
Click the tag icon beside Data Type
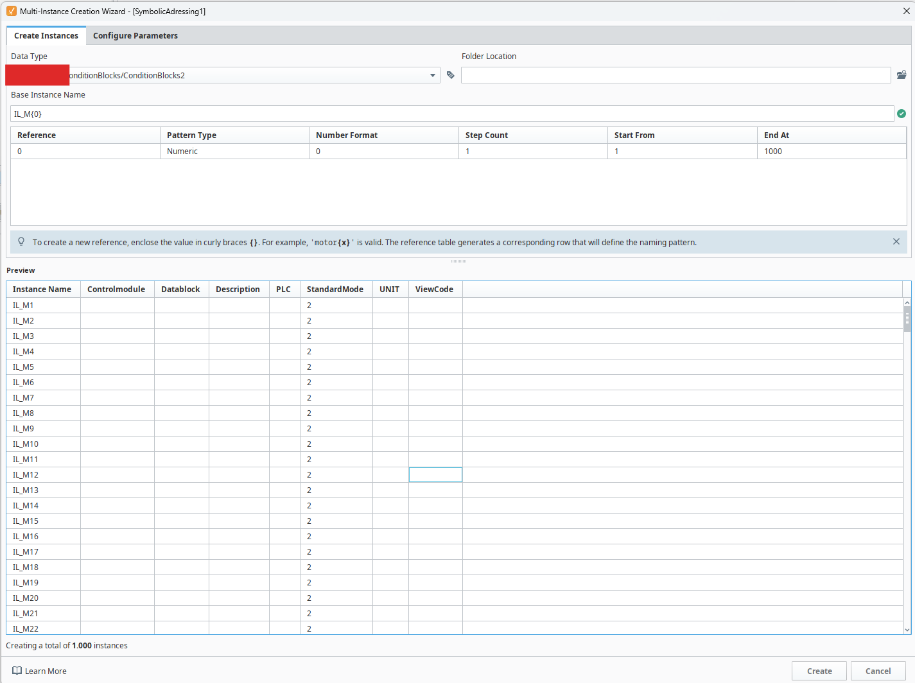(x=451, y=75)
